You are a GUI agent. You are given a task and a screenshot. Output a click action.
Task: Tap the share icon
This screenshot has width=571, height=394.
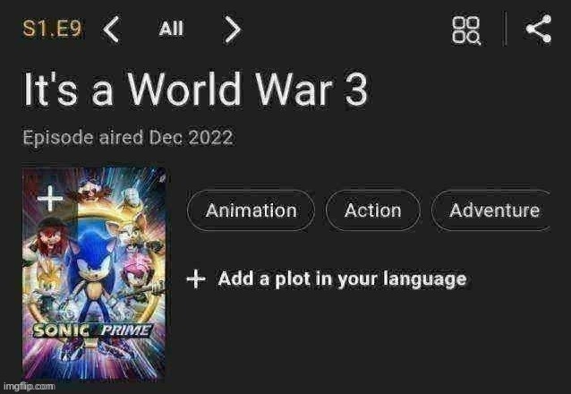[539, 29]
